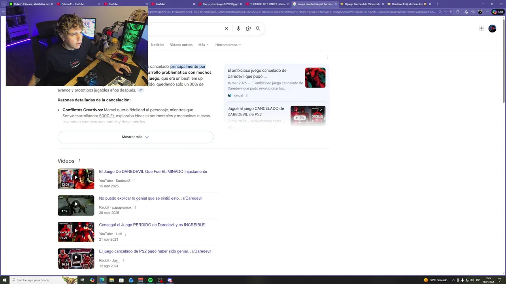Open three-dot menu next to SantozzZ
The image size is (506, 284).
[134, 181]
